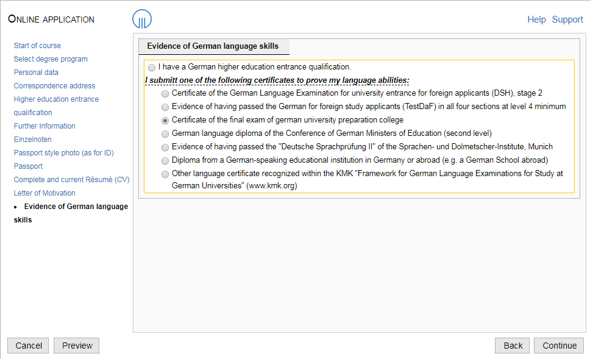This screenshot has width=593, height=362.
Task: Click the Evidence of German language skills tab
Action: [214, 46]
